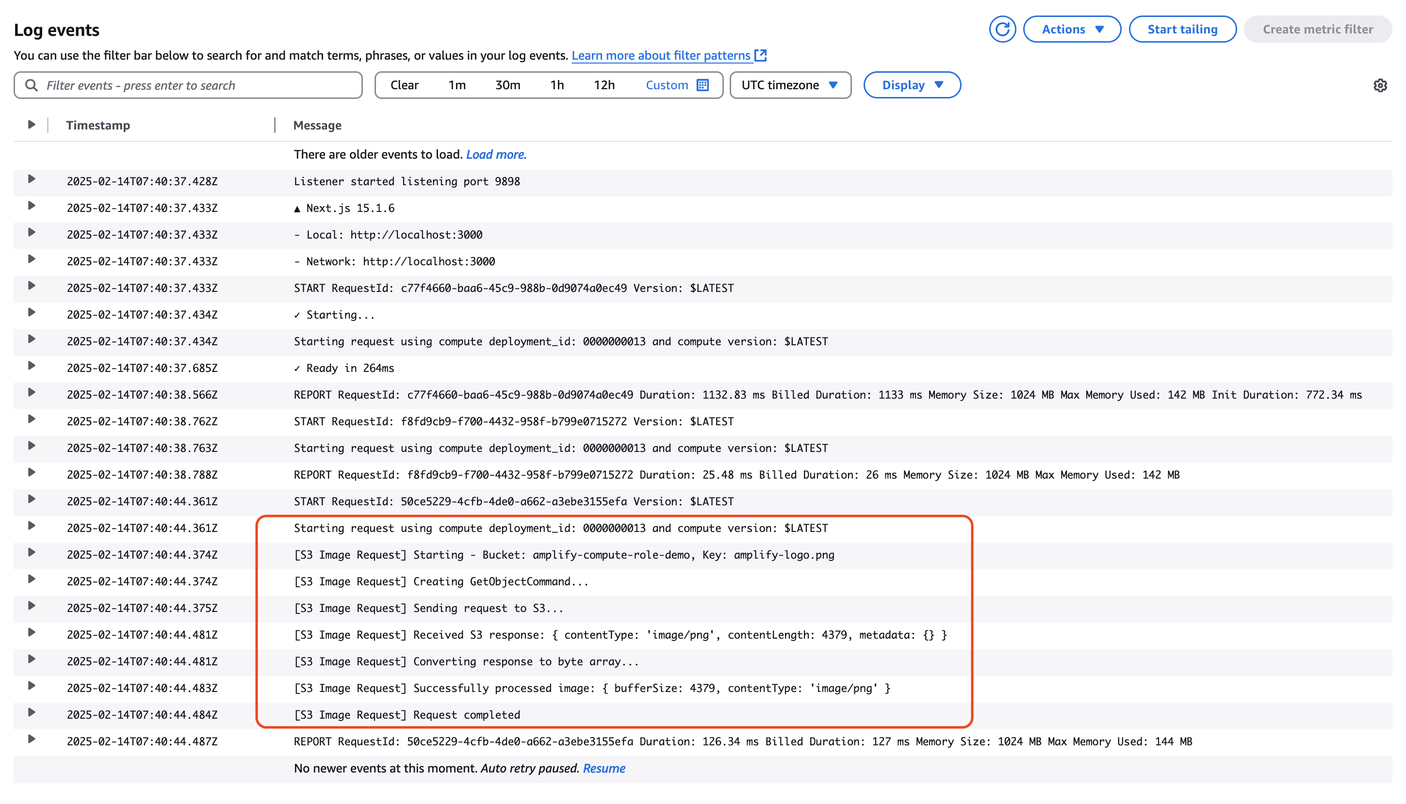1406x804 pixels.
Task: Click Resume to restart auto retry
Action: [604, 768]
